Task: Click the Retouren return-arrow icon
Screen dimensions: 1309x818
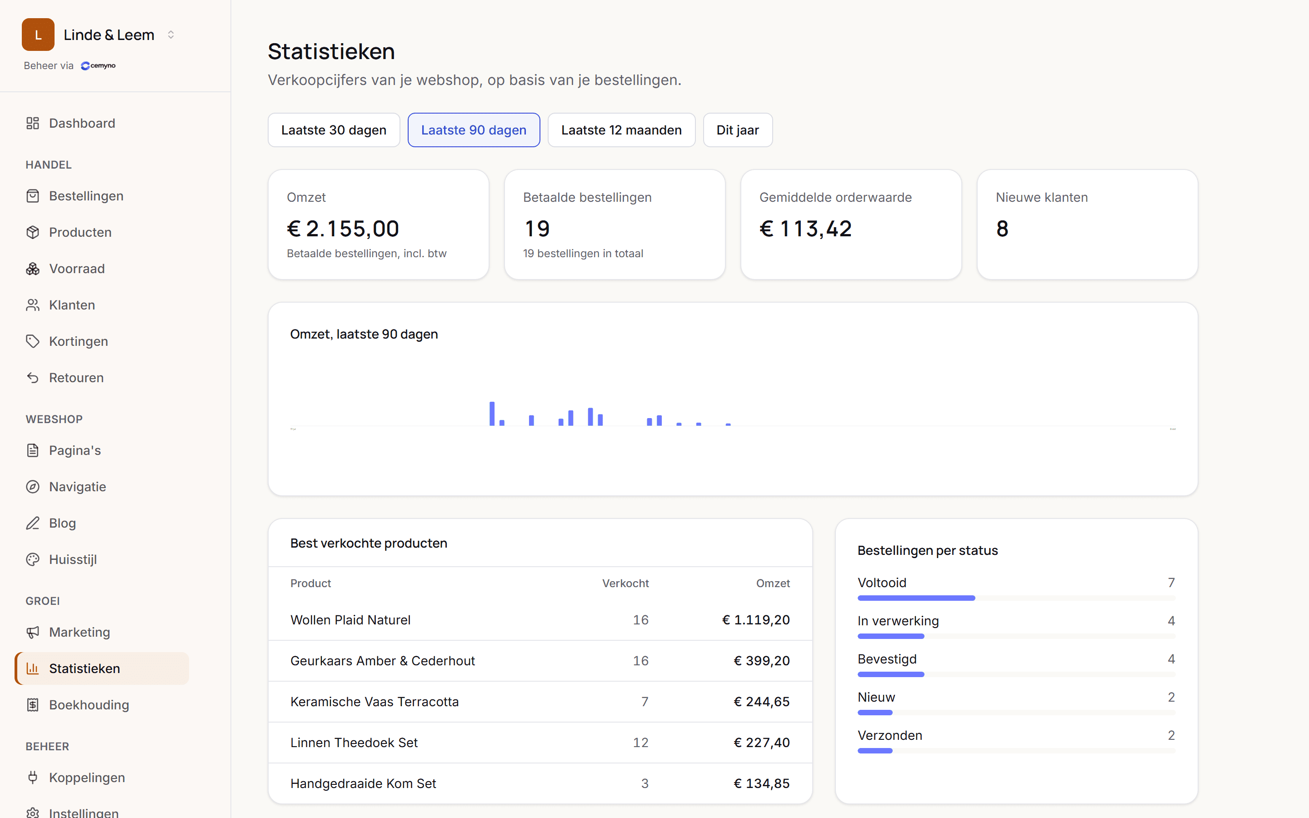Action: click(x=32, y=378)
